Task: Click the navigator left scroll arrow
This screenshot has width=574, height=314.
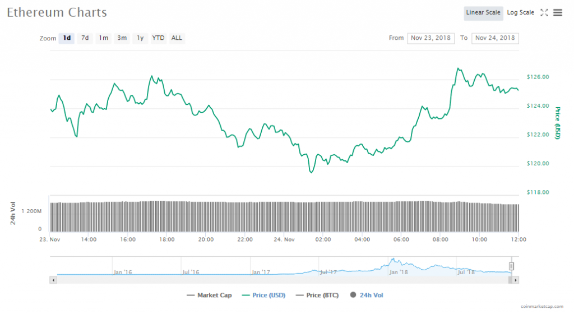Action: [x=54, y=279]
